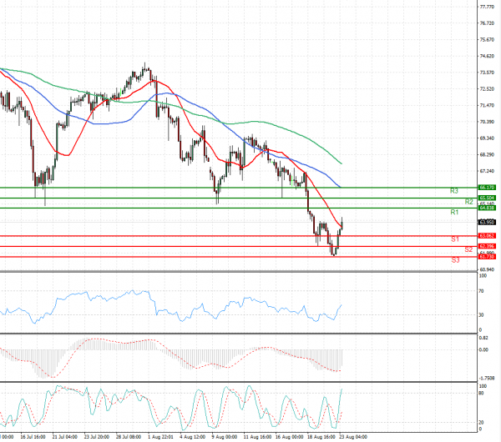The image size is (501, 442).
Task: Click the MACD 0.82 scale value
Action: pos(483,338)
